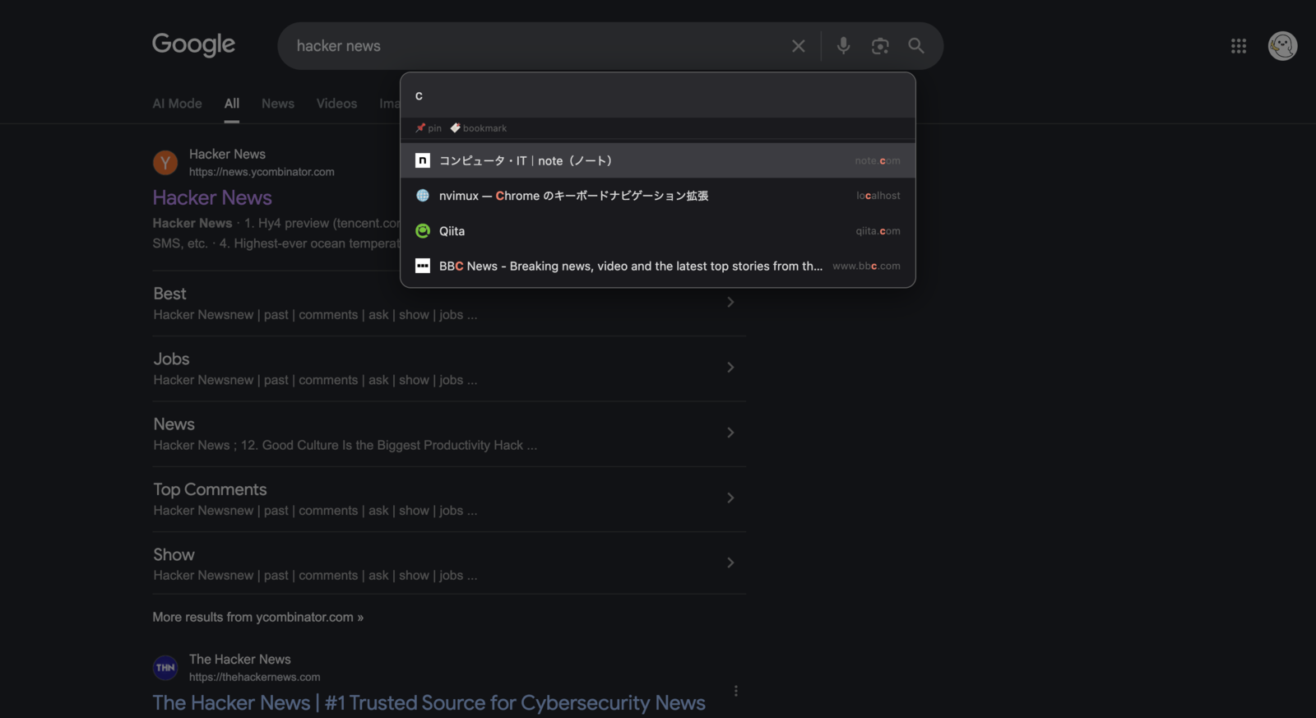Click the Y Combinator favicon
The height and width of the screenshot is (718, 1316).
click(x=165, y=162)
